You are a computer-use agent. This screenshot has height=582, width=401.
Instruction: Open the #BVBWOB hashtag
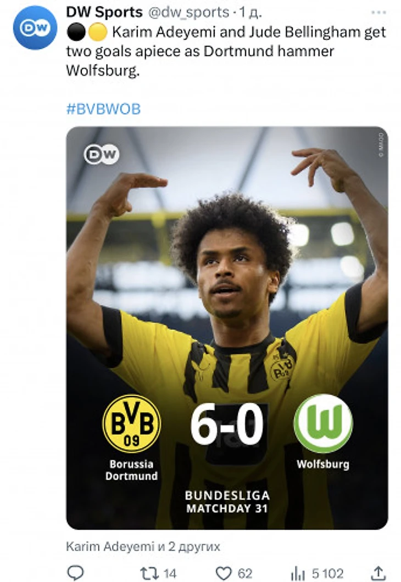tap(103, 109)
